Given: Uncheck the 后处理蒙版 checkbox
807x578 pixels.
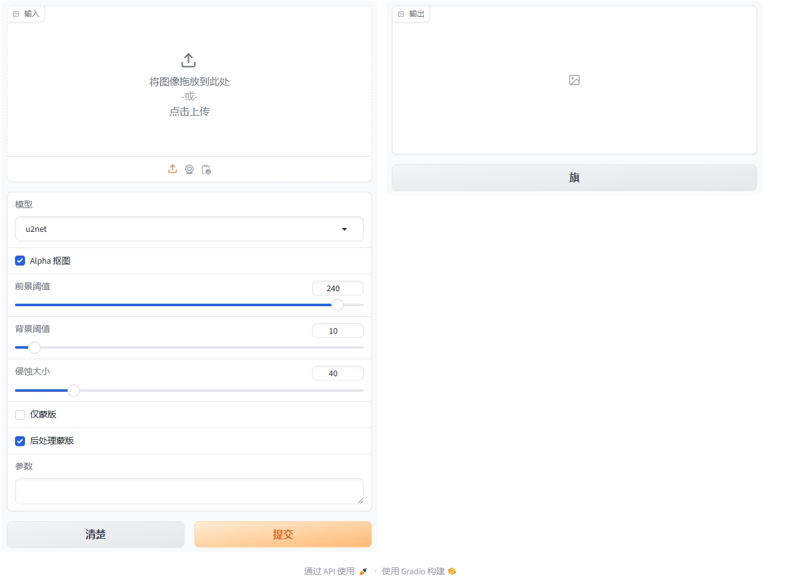Looking at the screenshot, I should (x=20, y=441).
